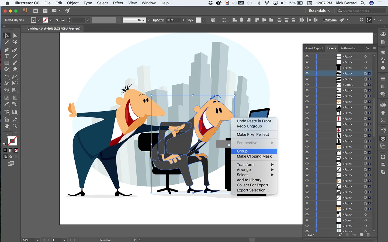Select the Scale tool
The height and width of the screenshot is (242, 388).
(15, 77)
